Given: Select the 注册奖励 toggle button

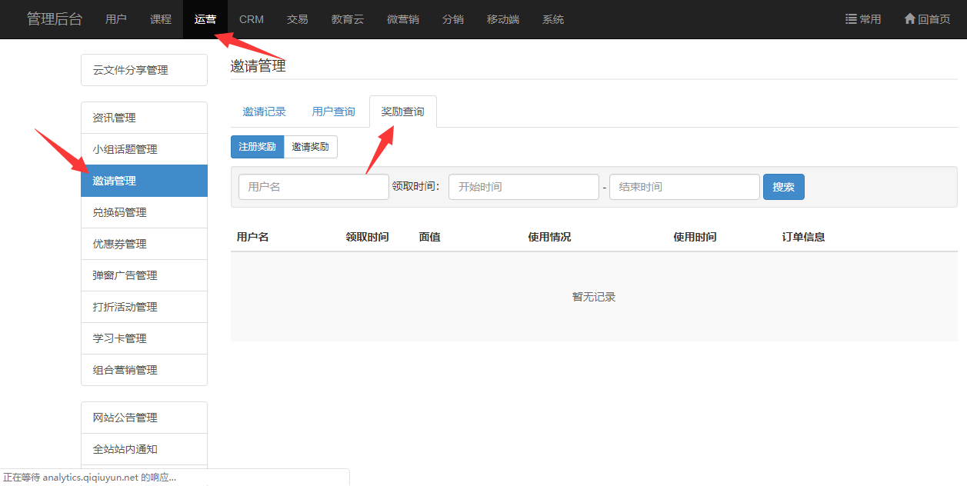Looking at the screenshot, I should click(x=257, y=147).
